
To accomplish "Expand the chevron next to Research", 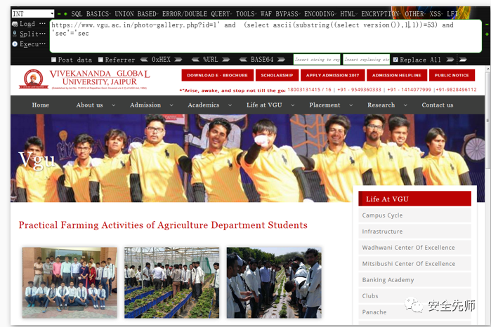I will 405,105.
